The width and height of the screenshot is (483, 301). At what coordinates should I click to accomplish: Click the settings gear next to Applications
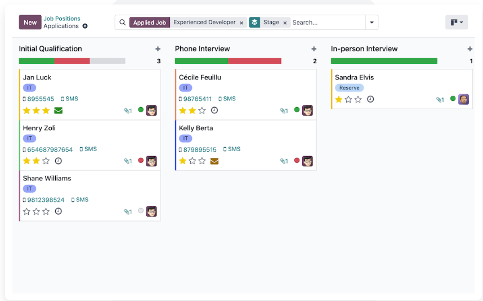[85, 26]
